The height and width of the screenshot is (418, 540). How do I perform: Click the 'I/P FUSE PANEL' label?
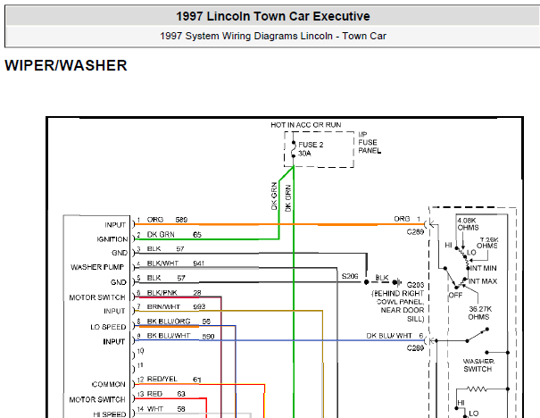(370, 142)
